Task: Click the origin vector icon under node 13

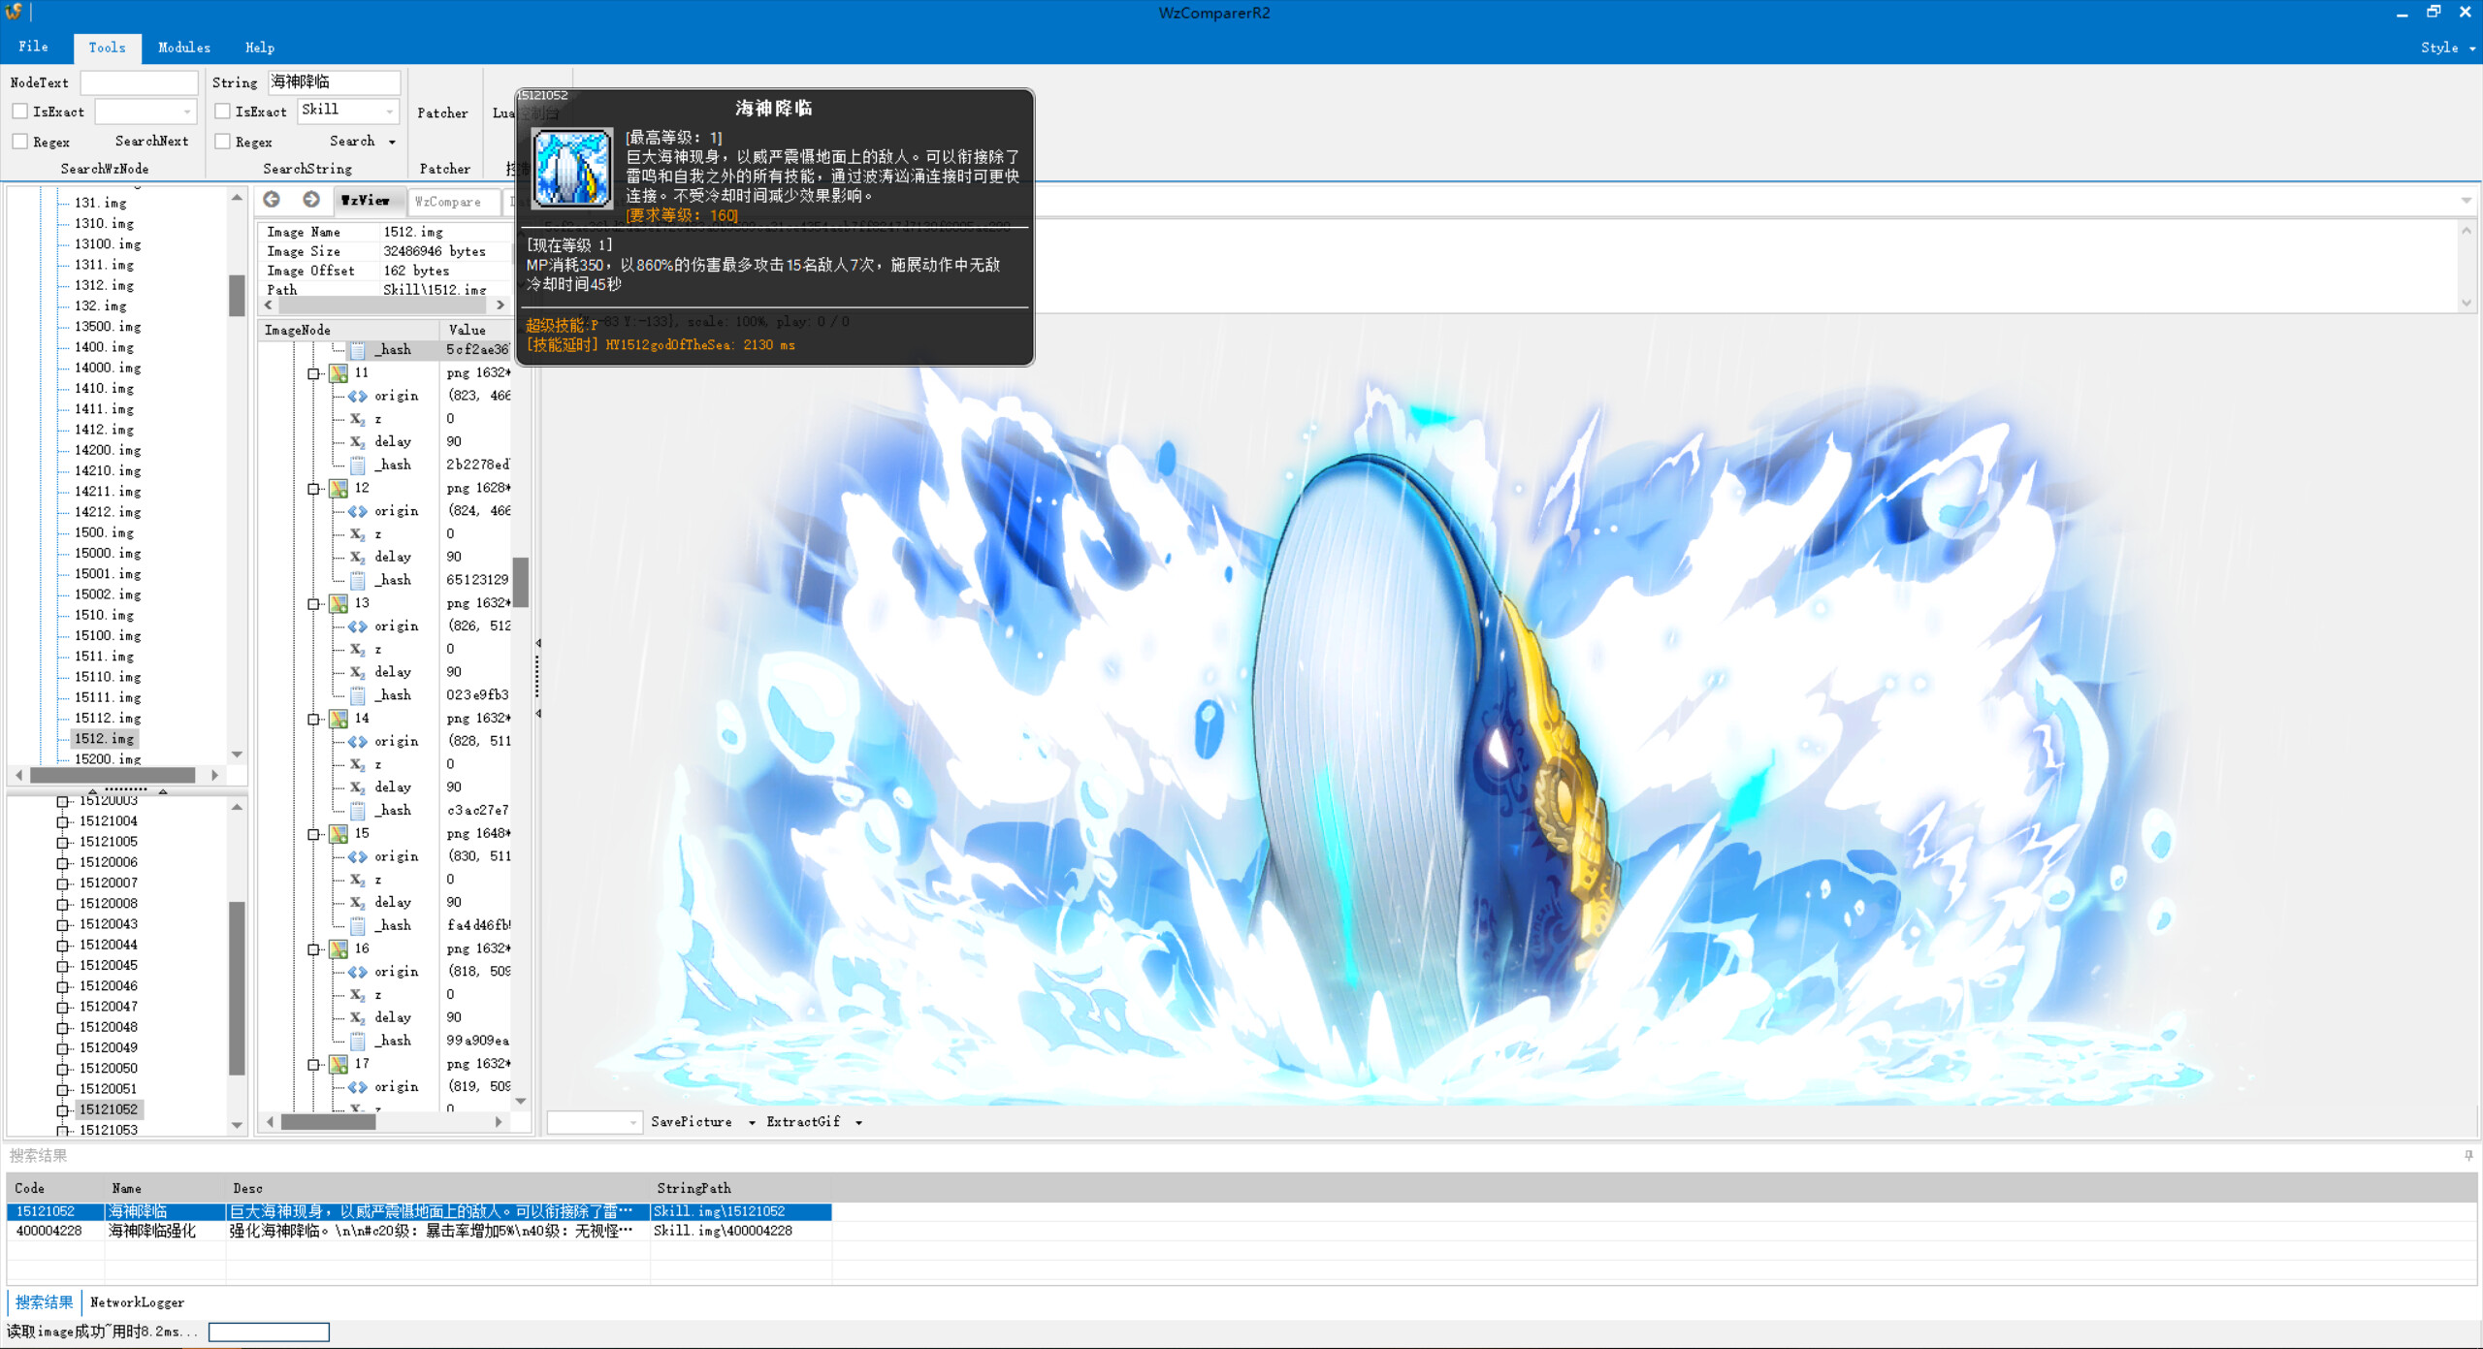Action: click(x=358, y=626)
